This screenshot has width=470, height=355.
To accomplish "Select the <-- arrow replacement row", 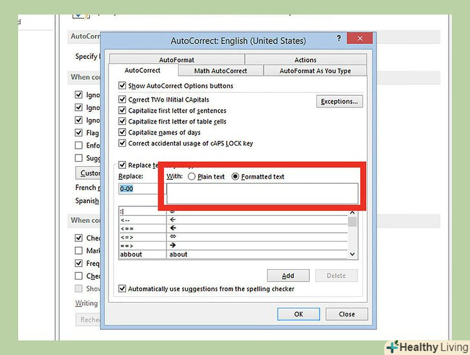I will [233, 220].
